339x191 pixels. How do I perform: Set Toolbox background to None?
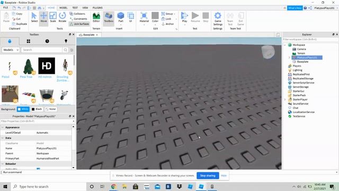51,109
